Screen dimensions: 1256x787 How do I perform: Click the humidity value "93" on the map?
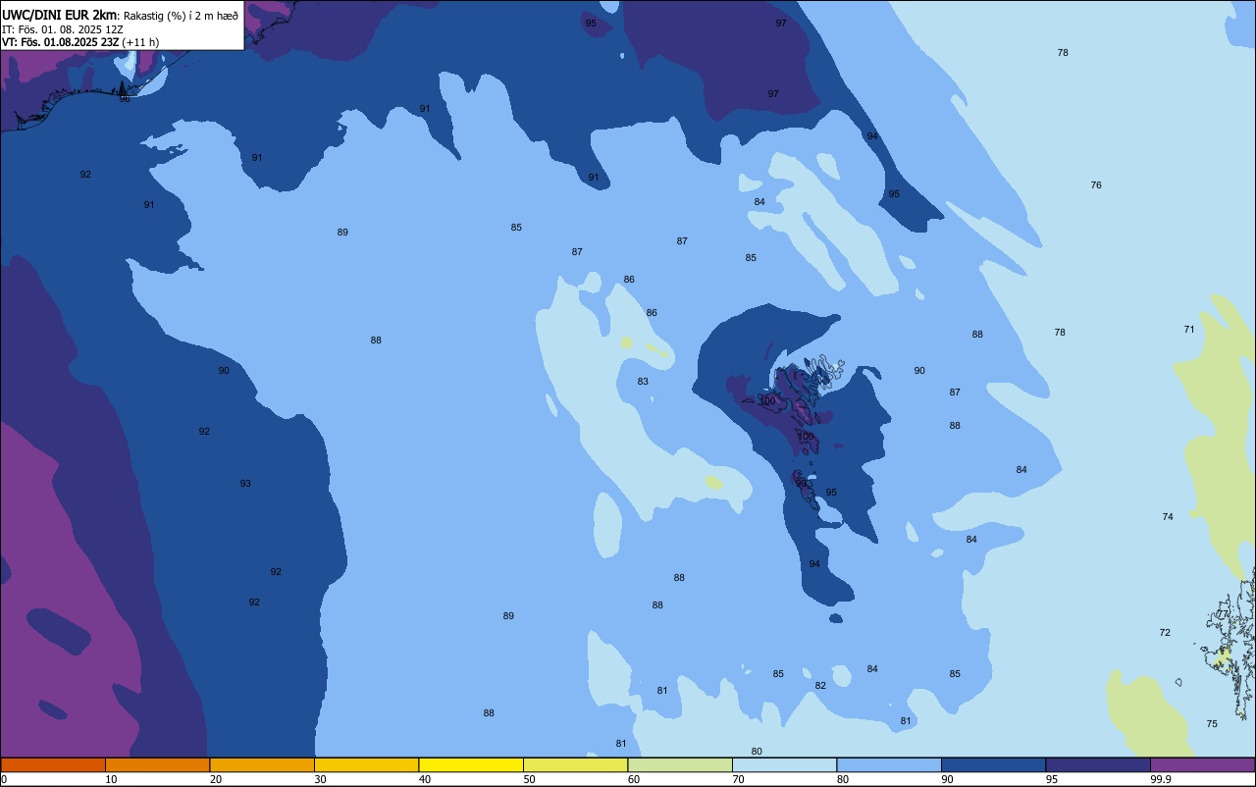click(245, 483)
